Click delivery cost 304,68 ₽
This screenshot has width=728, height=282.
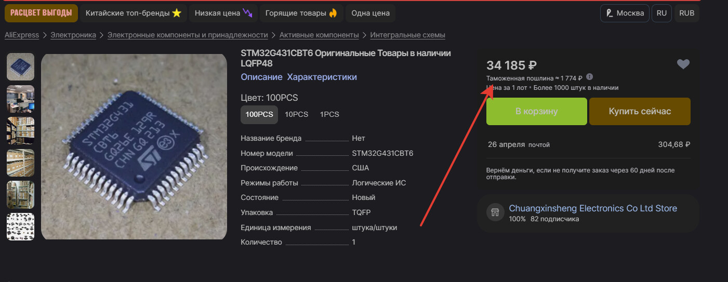(674, 144)
